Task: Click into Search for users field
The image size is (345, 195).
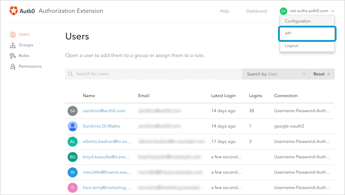Action: point(154,74)
